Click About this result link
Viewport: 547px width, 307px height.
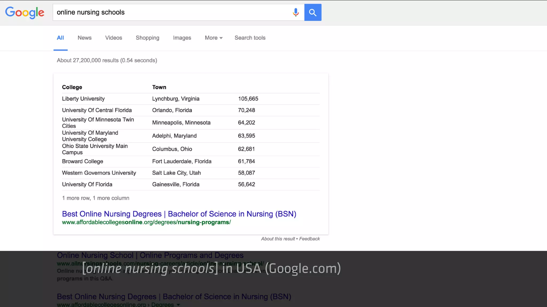278,239
